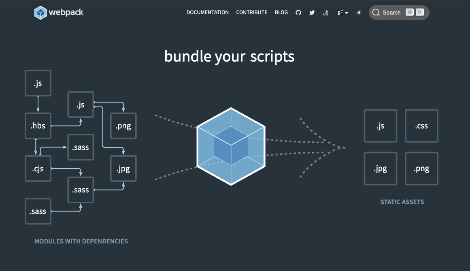The height and width of the screenshot is (271, 470).
Task: Go to the BLOG link
Action: (x=281, y=12)
